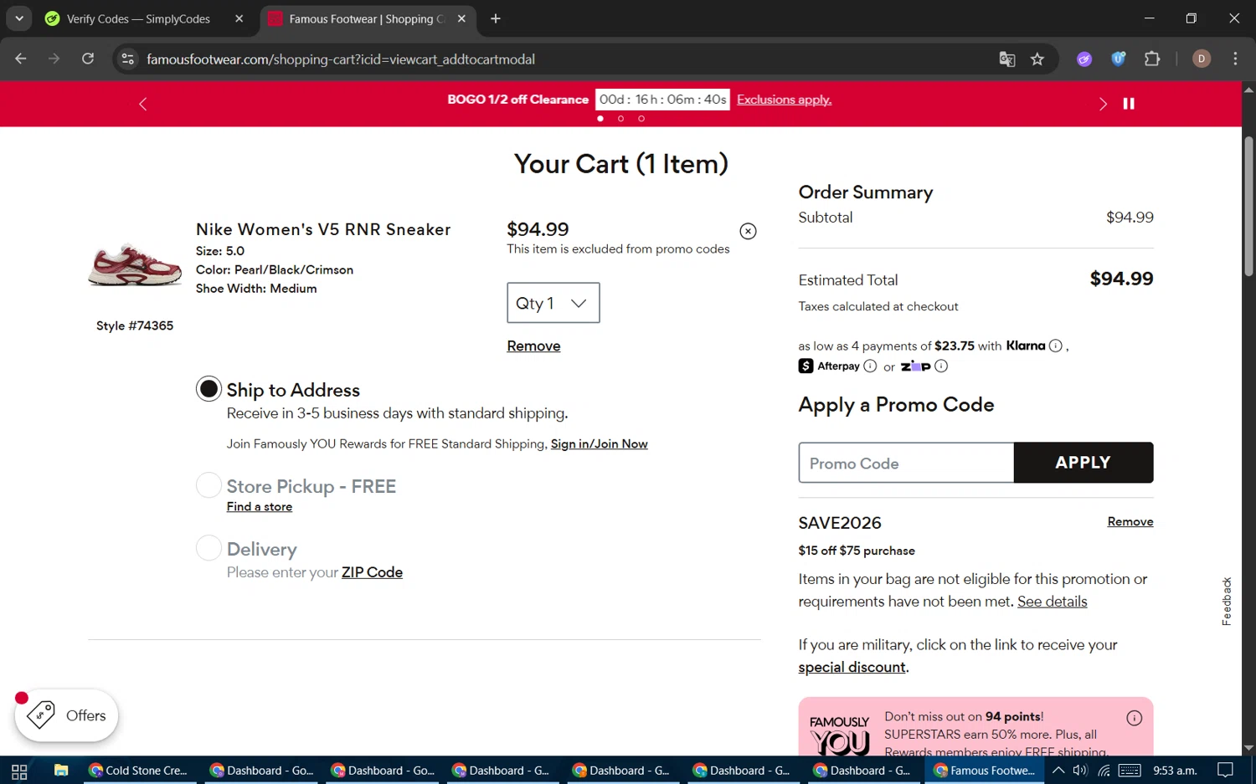Viewport: 1256px width, 784px height.
Task: Open Windows Start menu icon
Action: pos(19,771)
